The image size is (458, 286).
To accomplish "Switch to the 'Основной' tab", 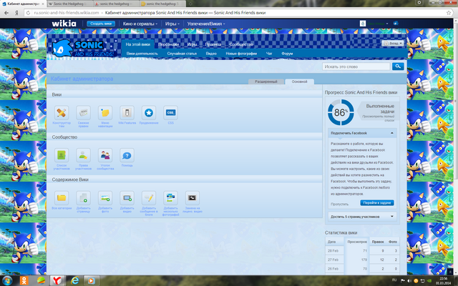I will click(x=299, y=82).
